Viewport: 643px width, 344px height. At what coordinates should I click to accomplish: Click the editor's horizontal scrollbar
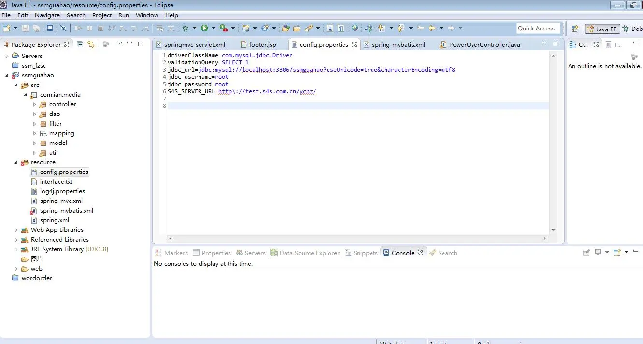click(357, 238)
